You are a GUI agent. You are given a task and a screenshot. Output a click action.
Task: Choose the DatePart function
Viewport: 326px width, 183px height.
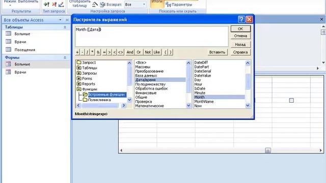coord(202,67)
